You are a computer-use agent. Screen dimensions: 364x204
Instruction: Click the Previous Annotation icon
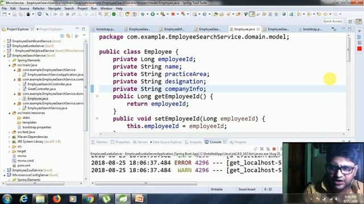[x=309, y=14]
